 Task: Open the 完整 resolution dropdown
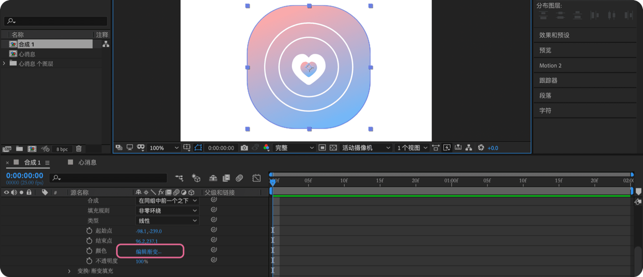pos(294,148)
